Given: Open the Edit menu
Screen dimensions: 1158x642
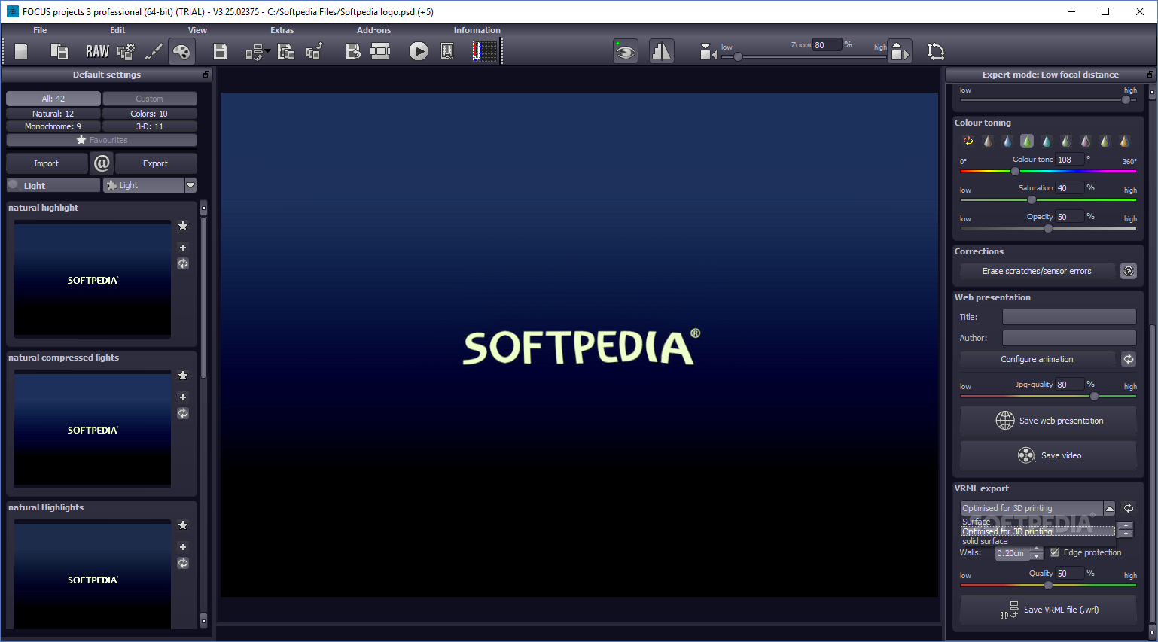Looking at the screenshot, I should (117, 30).
